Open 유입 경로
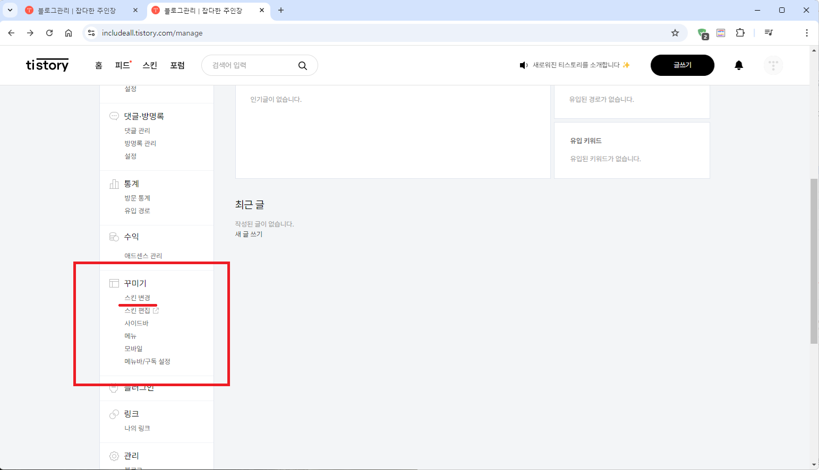The width and height of the screenshot is (819, 470). coord(138,211)
